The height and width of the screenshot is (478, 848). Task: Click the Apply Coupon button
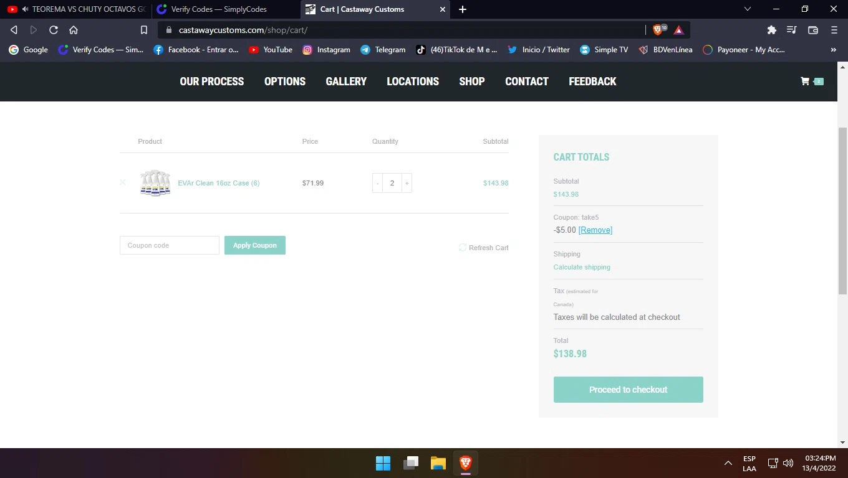coord(255,245)
